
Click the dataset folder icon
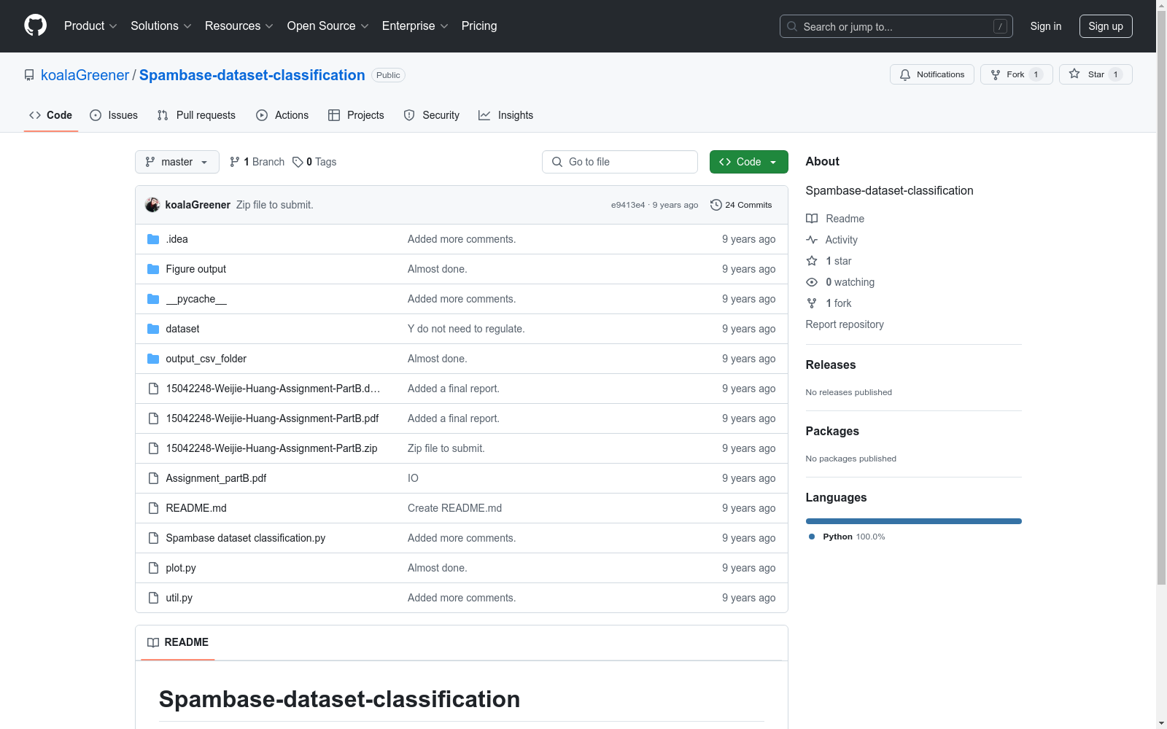point(153,329)
